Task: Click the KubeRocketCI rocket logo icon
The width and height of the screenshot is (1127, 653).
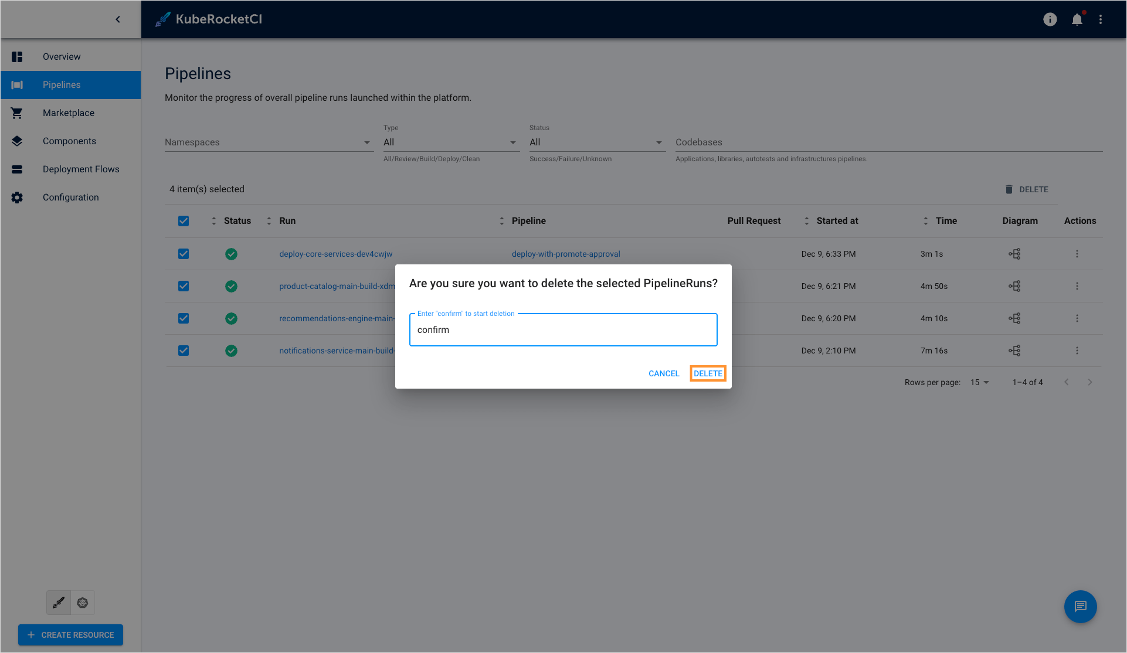Action: click(x=162, y=19)
